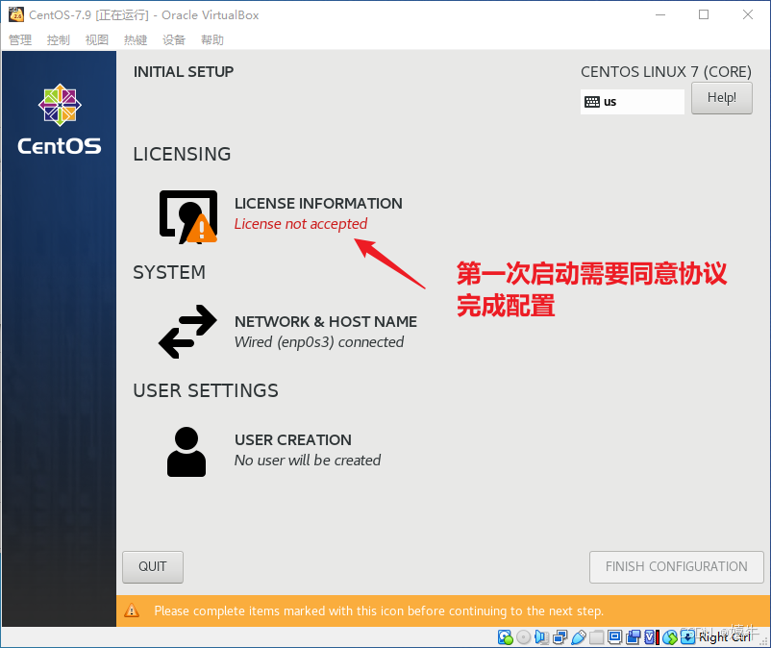The image size is (771, 648).
Task: Open the 设备 menu
Action: point(174,39)
